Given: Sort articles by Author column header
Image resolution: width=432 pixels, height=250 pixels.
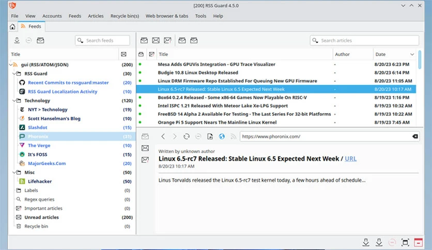Looking at the screenshot, I should [353, 54].
